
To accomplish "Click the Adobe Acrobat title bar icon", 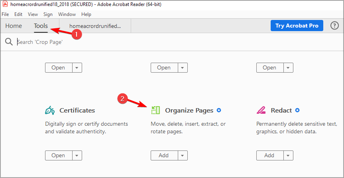I will point(5,4).
